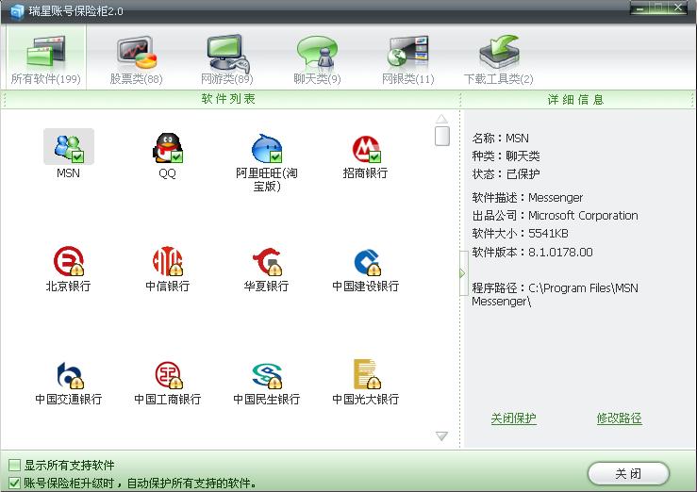Viewport: 697px width, 492px height.
Task: Switch to 网游类(89) category
Action: point(226,59)
